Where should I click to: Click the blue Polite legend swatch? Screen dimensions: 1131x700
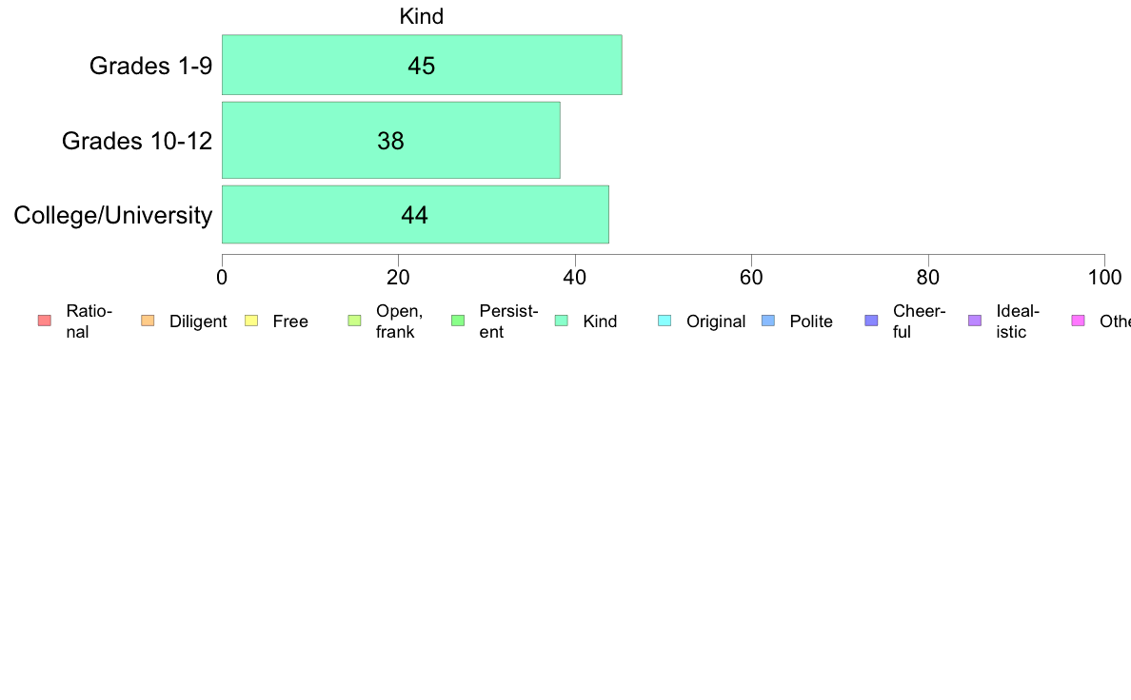point(768,321)
